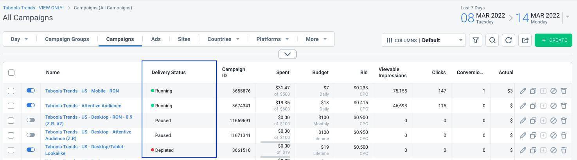Duplicate campaign 3655876

(x=533, y=91)
